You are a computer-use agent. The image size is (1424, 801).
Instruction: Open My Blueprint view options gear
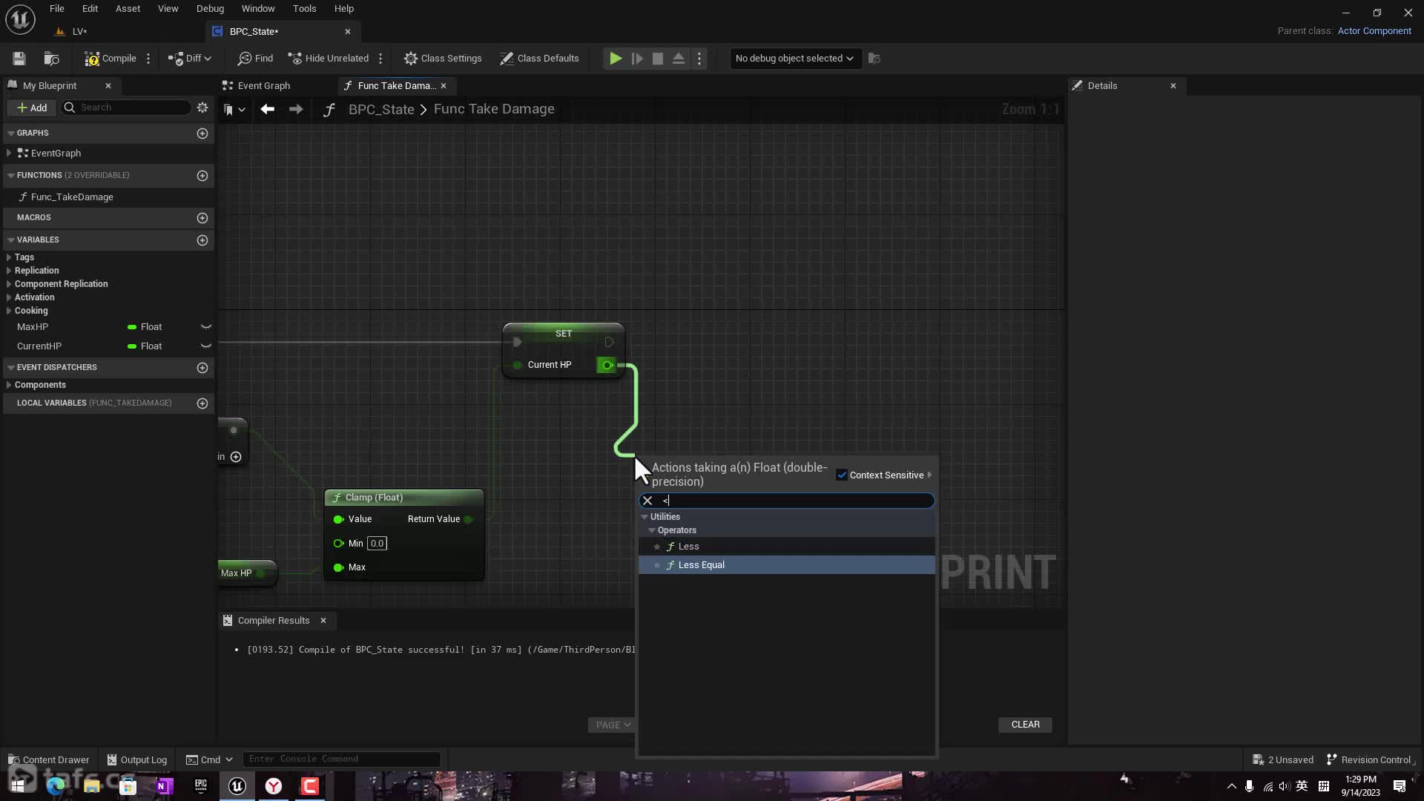(x=202, y=108)
